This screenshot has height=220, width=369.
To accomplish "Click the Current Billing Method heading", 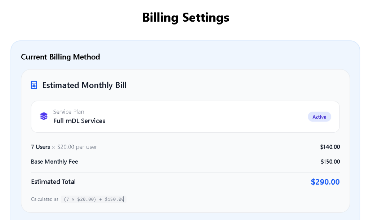I will pos(61,57).
